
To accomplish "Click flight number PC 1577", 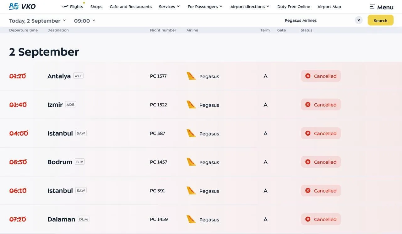I will click(158, 76).
